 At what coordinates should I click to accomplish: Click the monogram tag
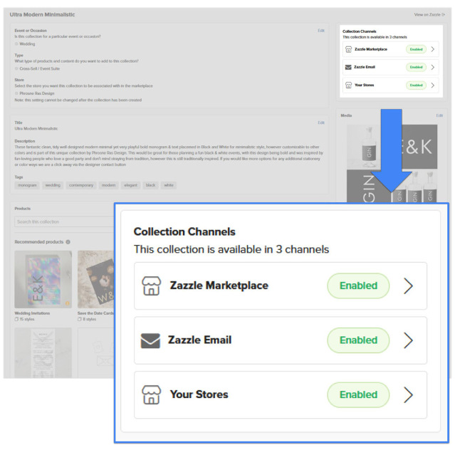(27, 185)
